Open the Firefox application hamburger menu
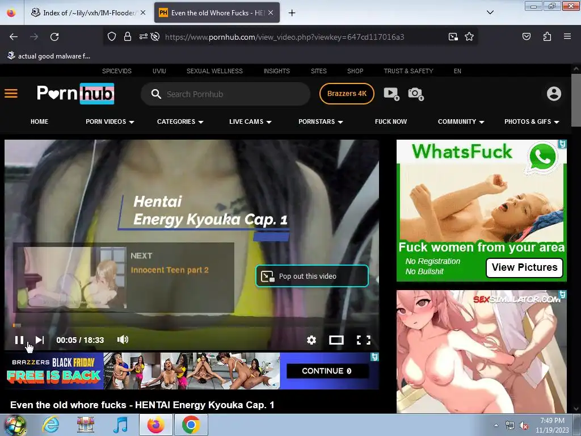 [x=567, y=36]
